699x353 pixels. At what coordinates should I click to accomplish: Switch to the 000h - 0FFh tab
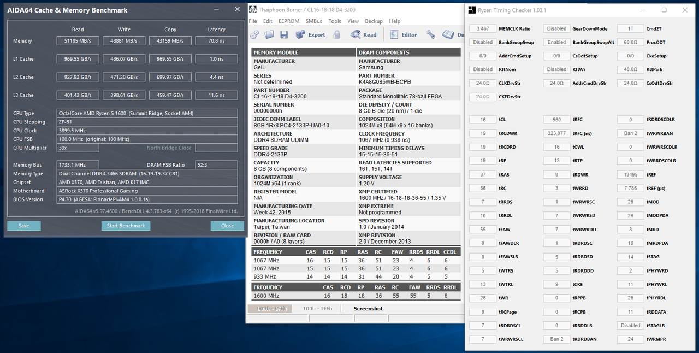coord(270,309)
